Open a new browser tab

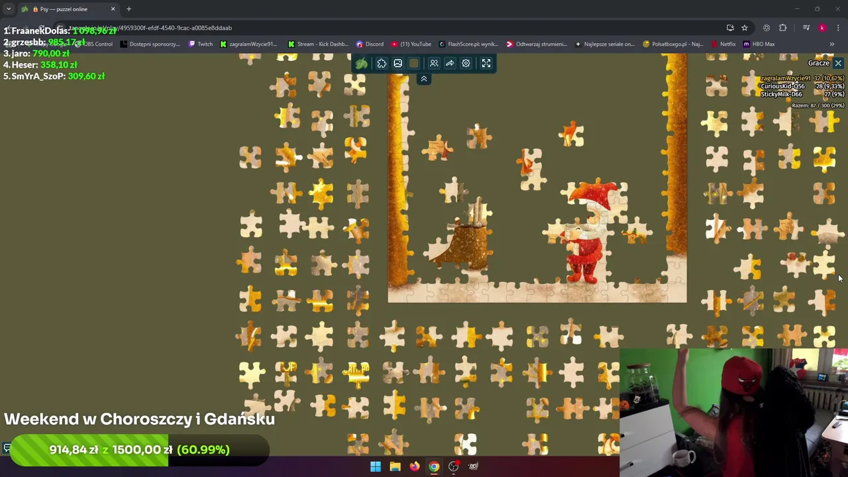(x=129, y=9)
